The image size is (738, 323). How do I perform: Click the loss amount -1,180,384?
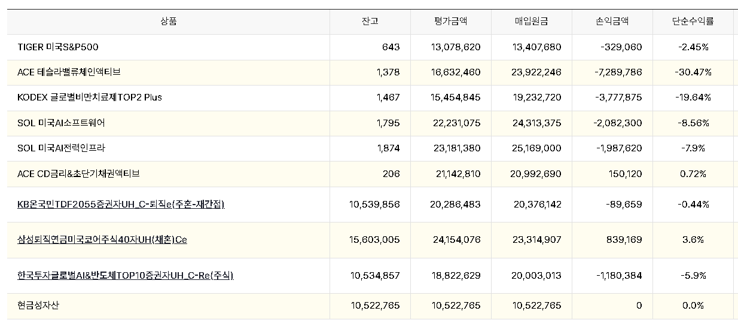619,275
